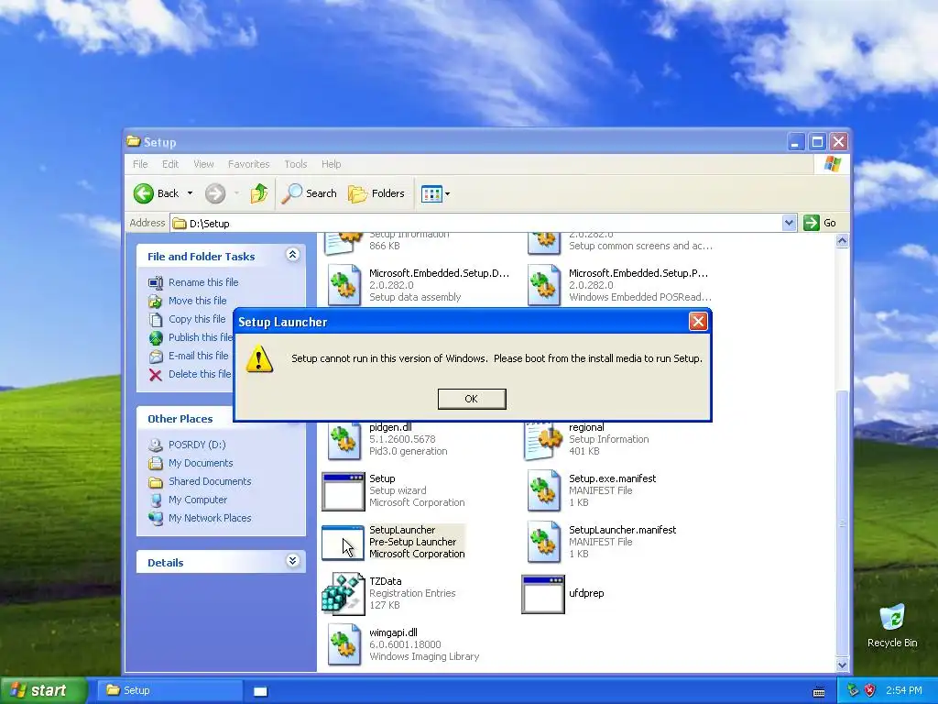Click Rename this file
Viewport: 938px width, 704px height.
click(203, 282)
